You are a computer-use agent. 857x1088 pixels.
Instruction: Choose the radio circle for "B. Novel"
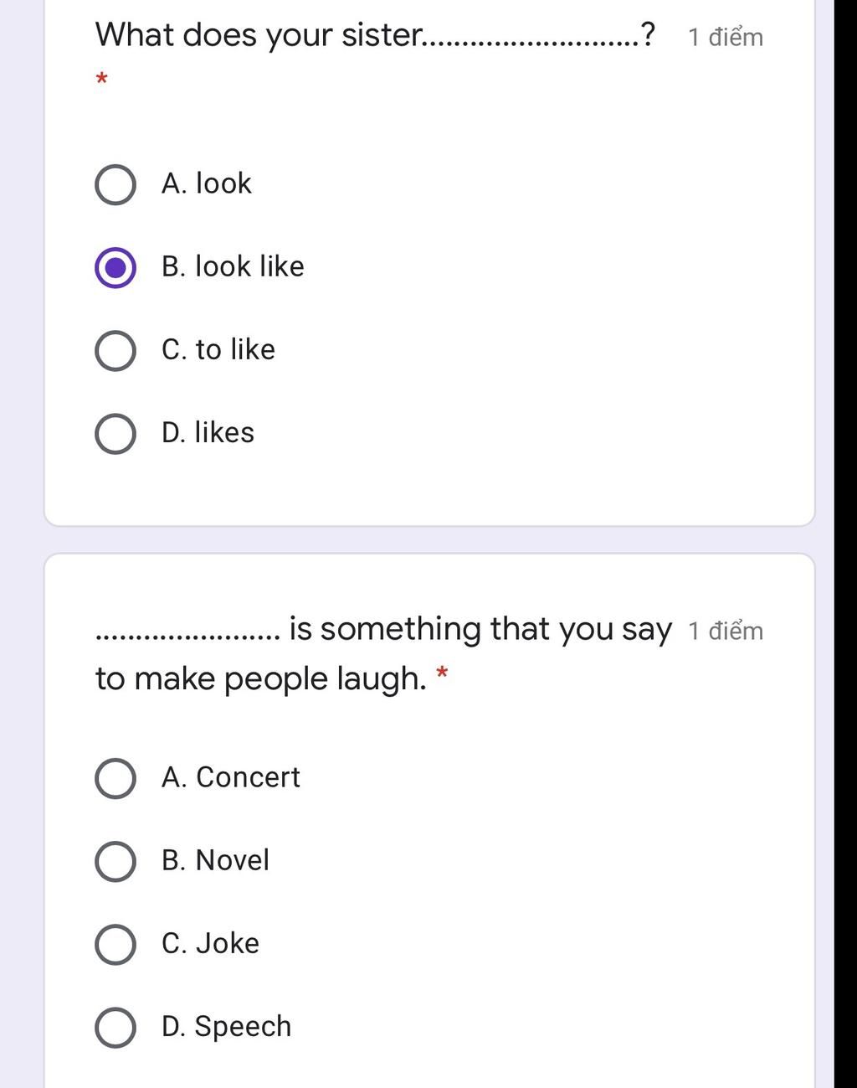tap(115, 862)
